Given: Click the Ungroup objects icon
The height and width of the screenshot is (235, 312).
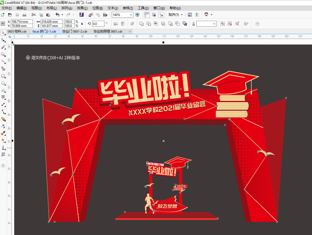Looking at the screenshot, I should [x=230, y=24].
